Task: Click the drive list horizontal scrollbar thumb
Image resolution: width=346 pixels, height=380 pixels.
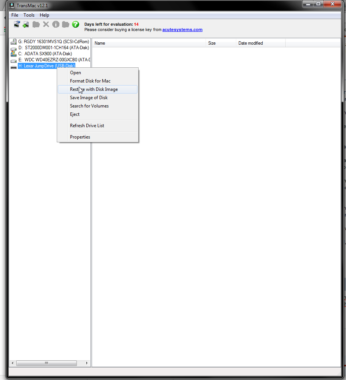Action: click(x=47, y=363)
